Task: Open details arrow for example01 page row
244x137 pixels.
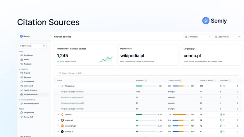Action: pos(238,92)
